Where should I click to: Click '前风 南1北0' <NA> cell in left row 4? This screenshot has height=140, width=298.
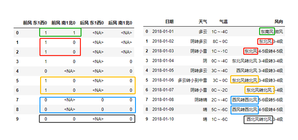click(x=70, y=71)
